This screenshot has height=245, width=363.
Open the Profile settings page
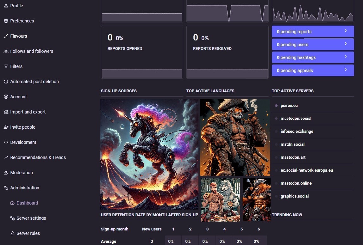pos(16,6)
